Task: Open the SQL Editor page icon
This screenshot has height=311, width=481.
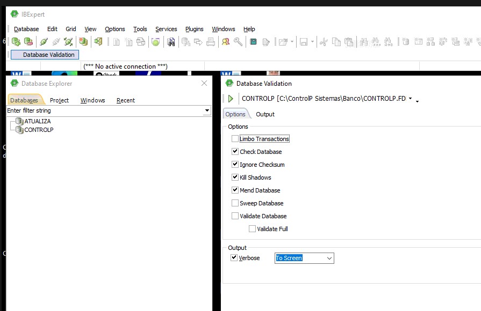Action: click(x=116, y=42)
